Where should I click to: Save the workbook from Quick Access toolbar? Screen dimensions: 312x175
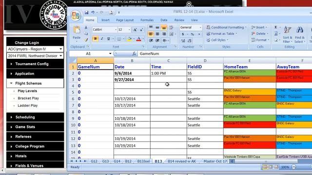tap(87, 13)
